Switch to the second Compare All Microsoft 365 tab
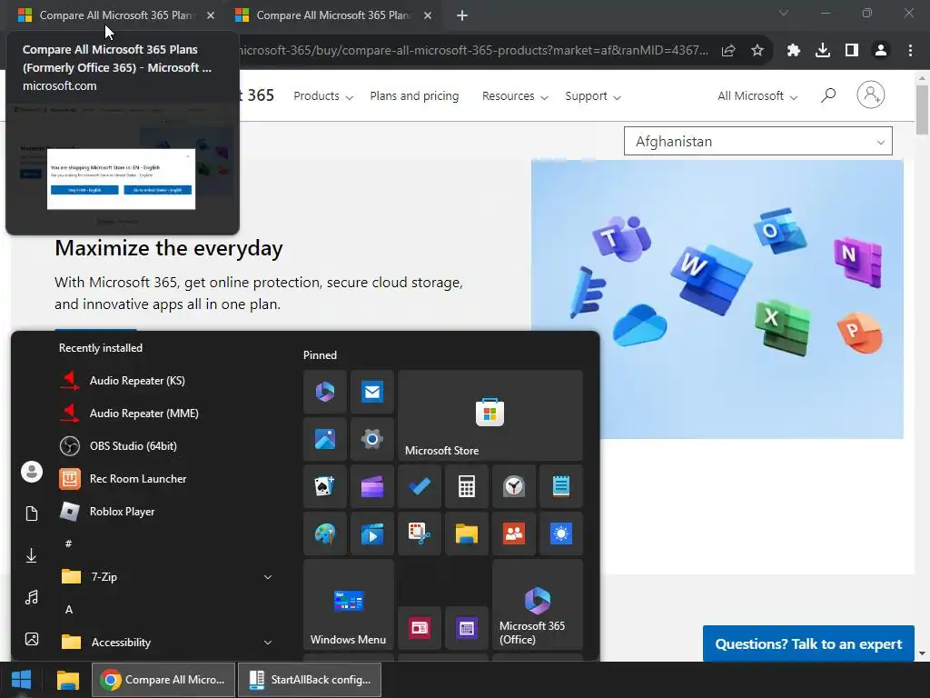 333,15
